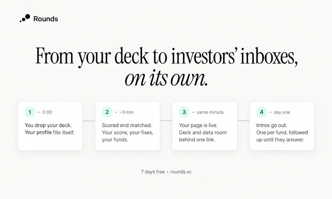Image resolution: width=332 pixels, height=199 pixels.
Task: Click the connector line between steps 1 and 2
Action: click(x=89, y=121)
